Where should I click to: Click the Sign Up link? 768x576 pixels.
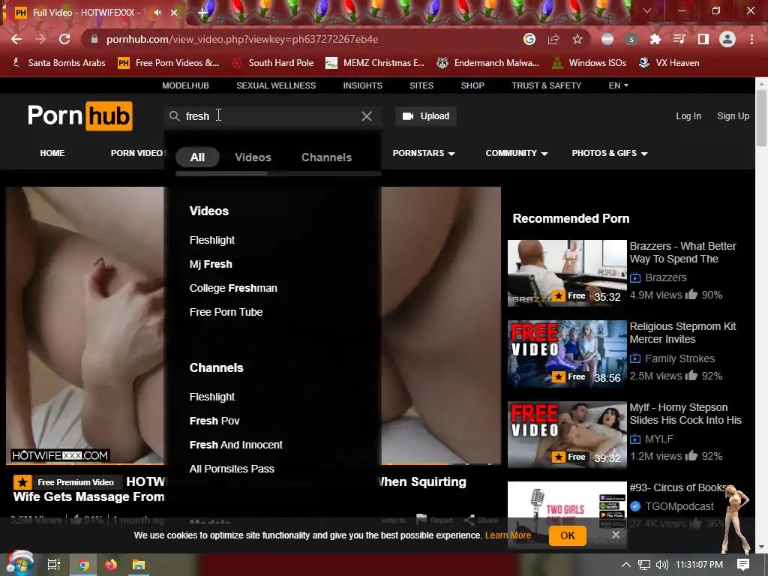[x=733, y=116]
